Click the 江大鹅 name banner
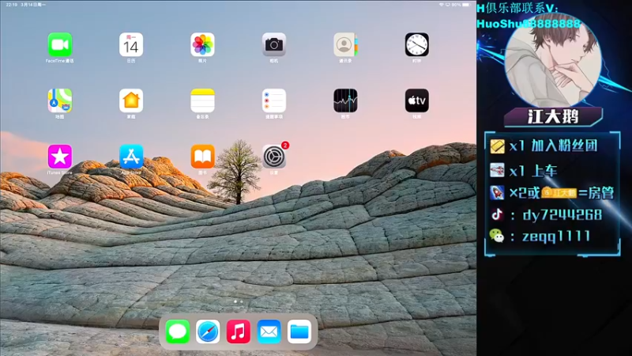Viewport: 632px width, 356px height. (x=553, y=117)
